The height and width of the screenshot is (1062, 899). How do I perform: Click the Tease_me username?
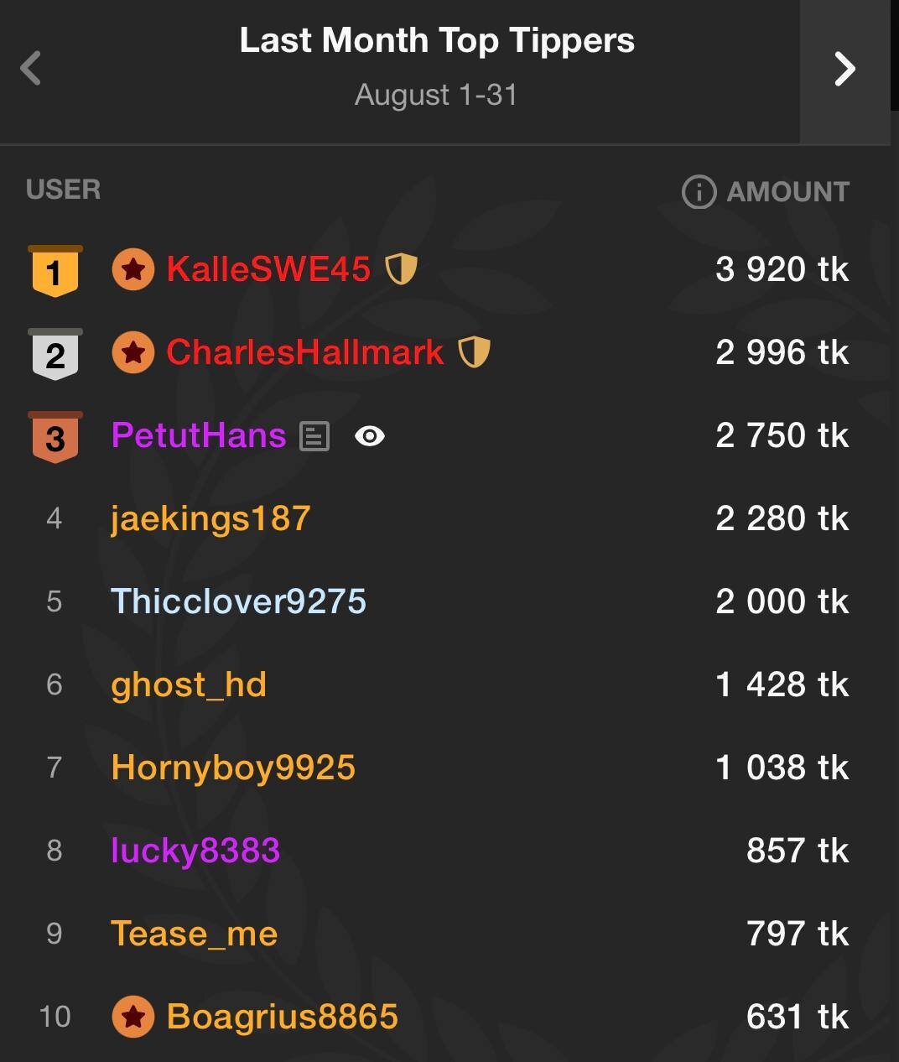(x=194, y=934)
